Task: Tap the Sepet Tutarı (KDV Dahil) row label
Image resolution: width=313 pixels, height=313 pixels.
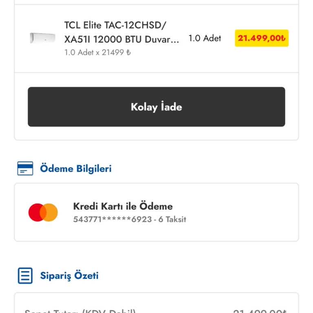Action: (x=80, y=311)
